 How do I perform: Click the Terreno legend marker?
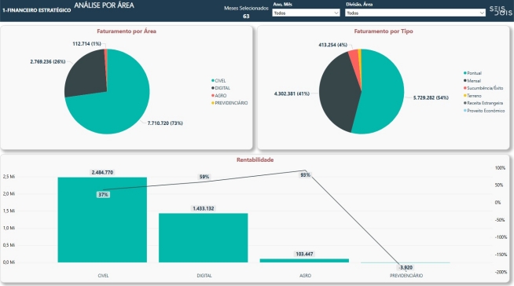pos(464,95)
